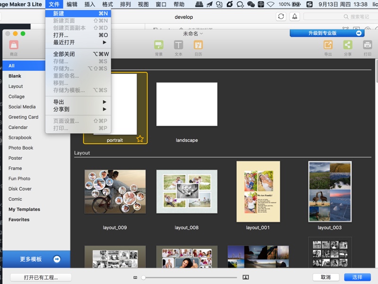Click the Background toolbar icon
The image size is (378, 284).
coord(159,45)
